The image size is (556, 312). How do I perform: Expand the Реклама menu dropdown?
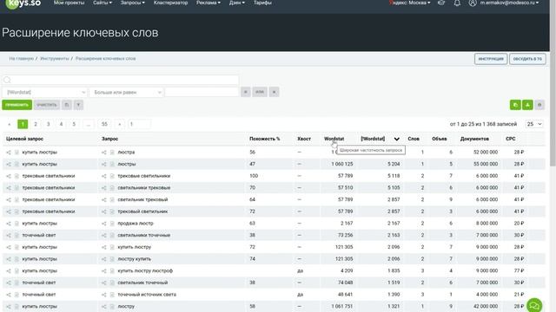point(208,3)
